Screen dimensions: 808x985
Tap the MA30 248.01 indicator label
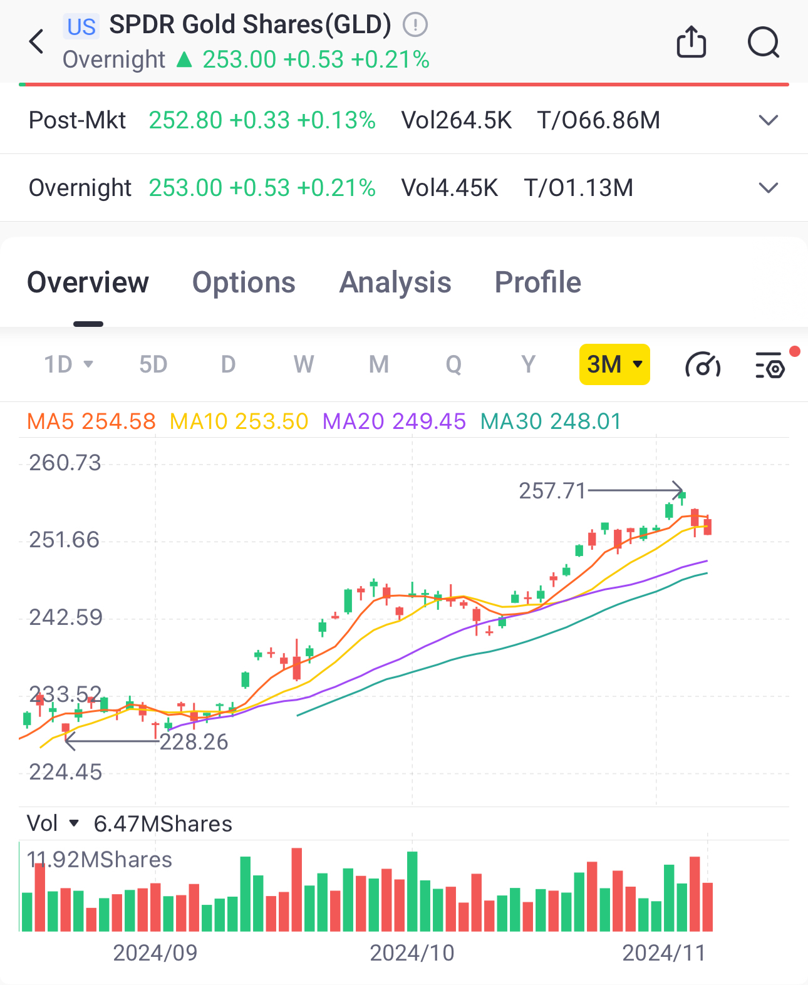click(551, 421)
